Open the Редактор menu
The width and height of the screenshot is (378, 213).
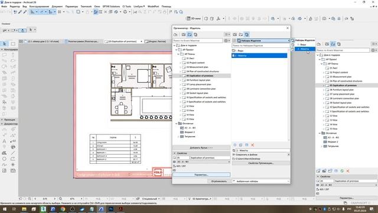15,7
